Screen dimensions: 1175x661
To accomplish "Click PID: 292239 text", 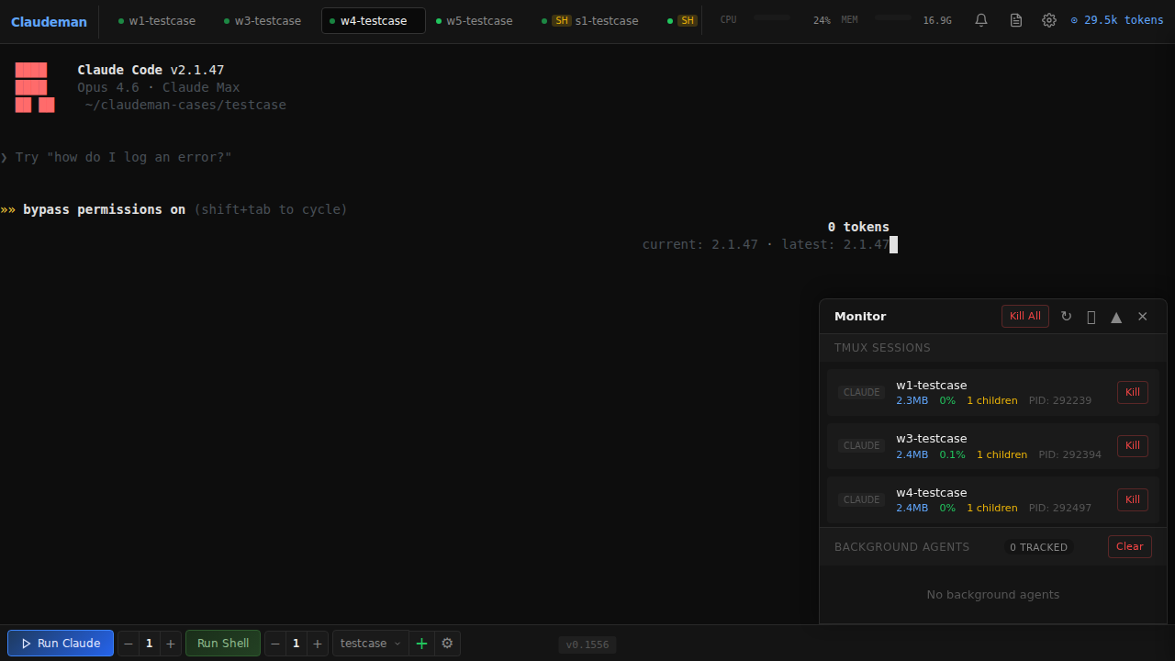I will (1060, 401).
